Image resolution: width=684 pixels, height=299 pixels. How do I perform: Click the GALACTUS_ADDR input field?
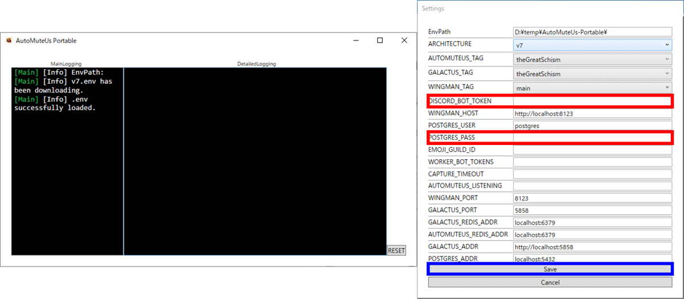[593, 247]
